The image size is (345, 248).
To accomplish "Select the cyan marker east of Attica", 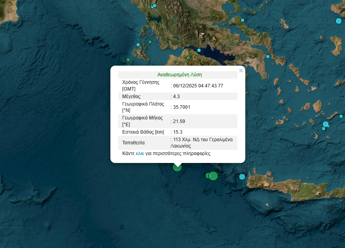I will [x=268, y=57].
